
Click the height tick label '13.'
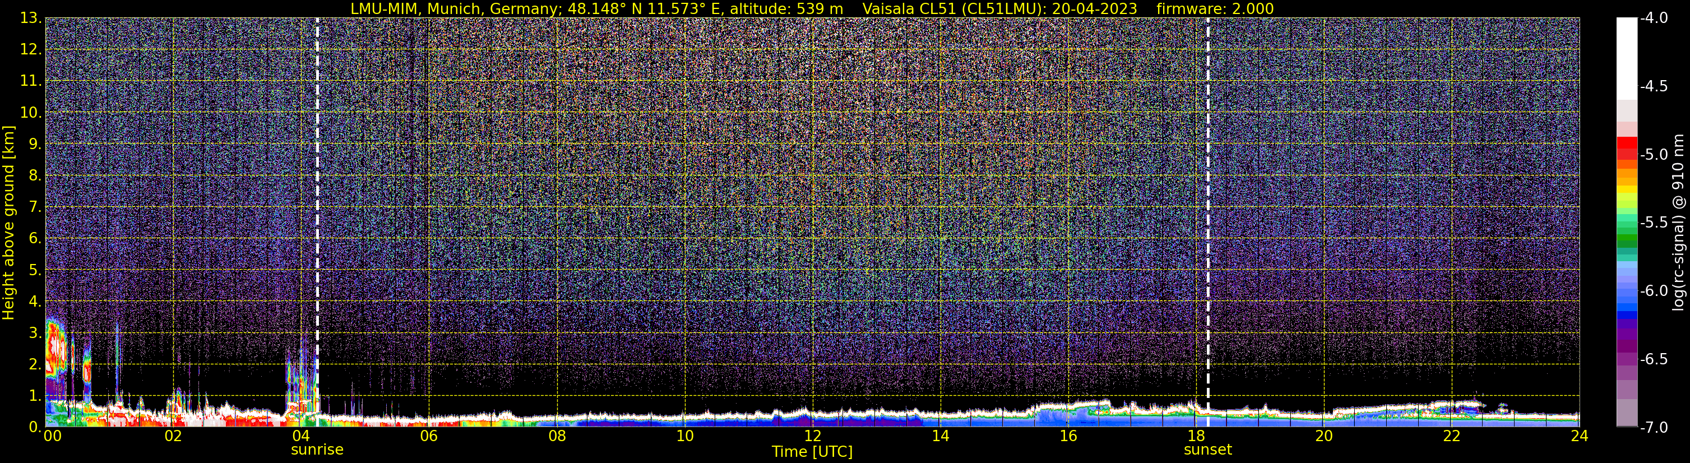[x=31, y=18]
